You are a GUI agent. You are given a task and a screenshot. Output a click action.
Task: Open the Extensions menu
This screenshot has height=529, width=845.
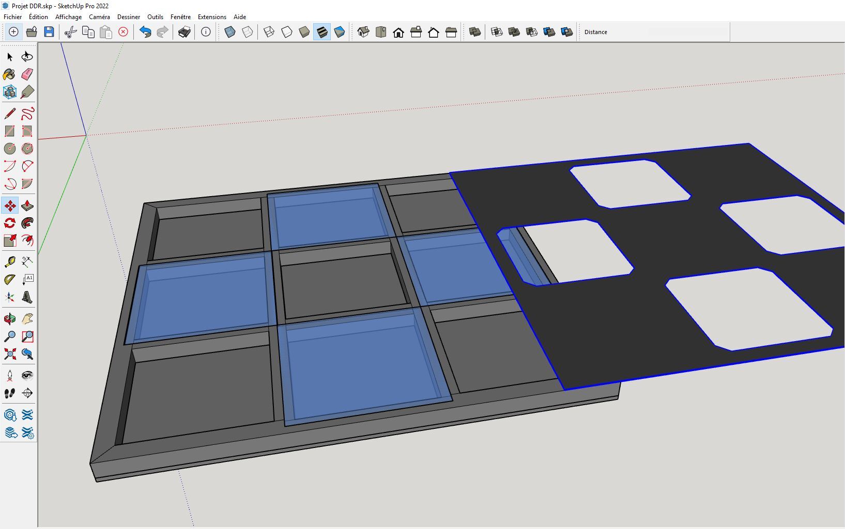212,17
